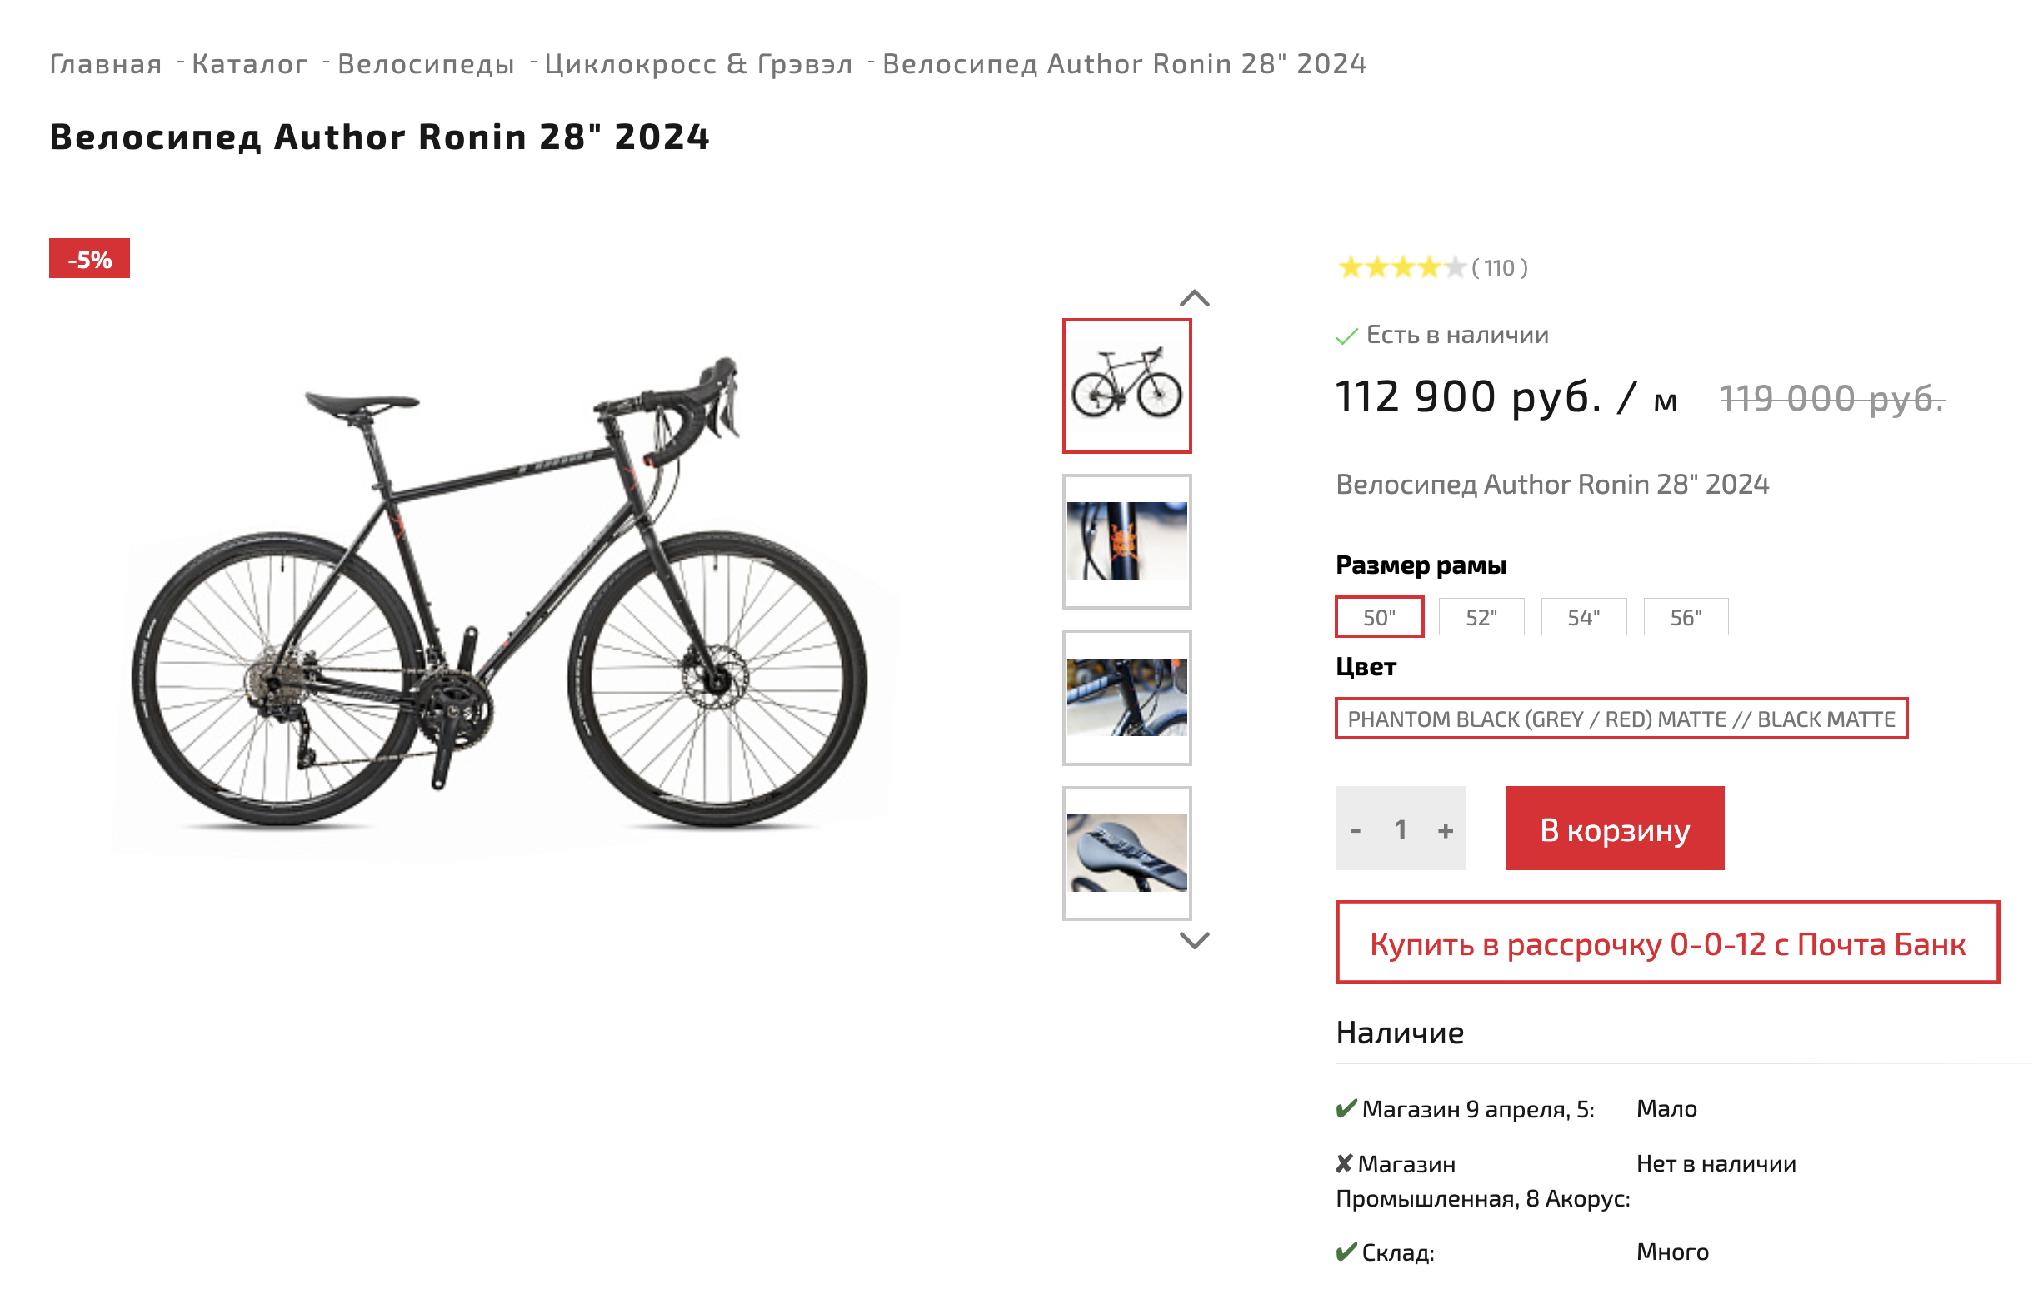The height and width of the screenshot is (1304, 2033).
Task: Go to Каталог breadcrumb
Action: pos(249,64)
